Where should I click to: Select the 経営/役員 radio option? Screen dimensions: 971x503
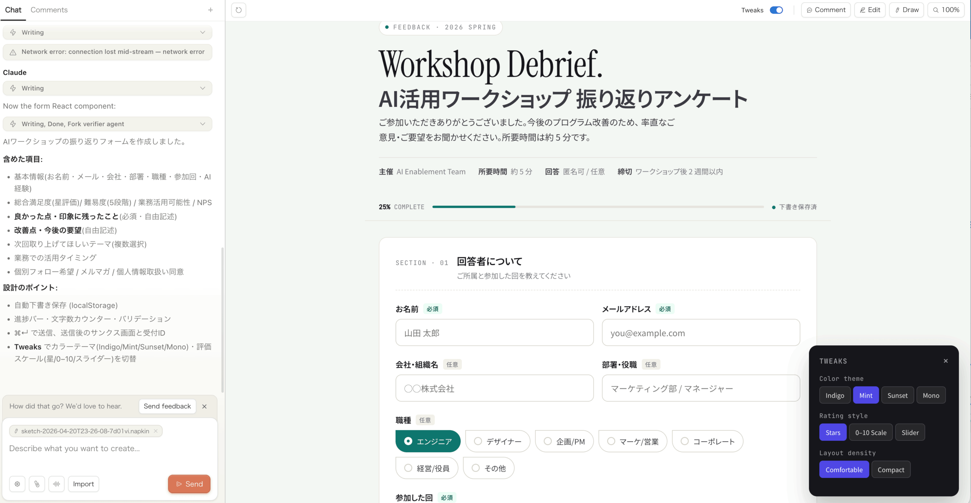coord(426,468)
